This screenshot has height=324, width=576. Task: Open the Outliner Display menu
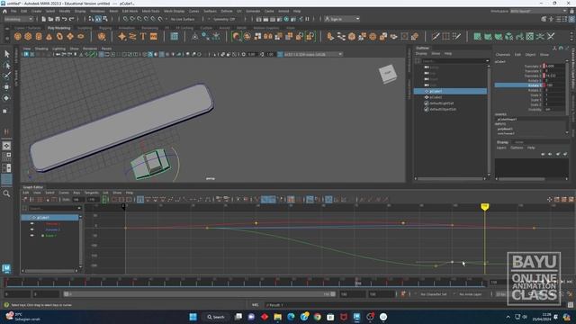coord(421,54)
